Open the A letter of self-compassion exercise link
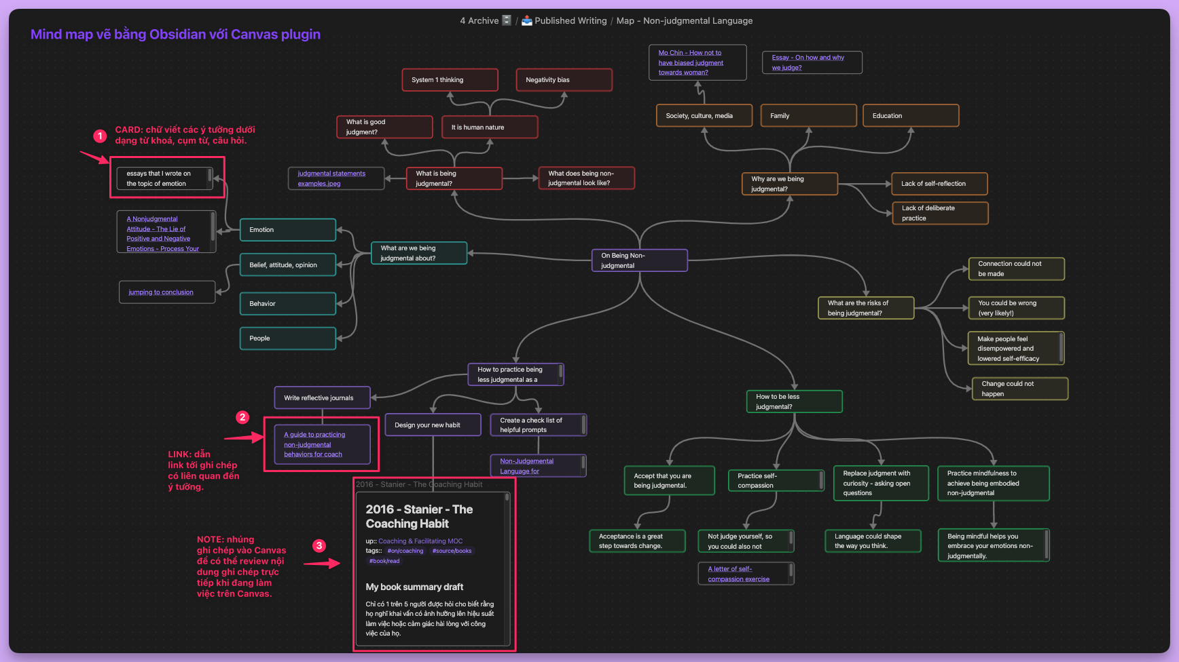1179x662 pixels. point(738,574)
